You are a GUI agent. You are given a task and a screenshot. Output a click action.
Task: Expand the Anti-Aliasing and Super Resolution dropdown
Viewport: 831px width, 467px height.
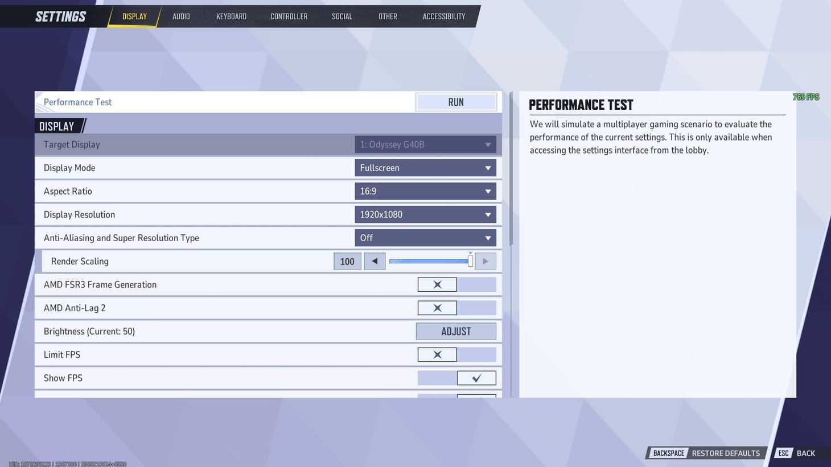pos(425,237)
